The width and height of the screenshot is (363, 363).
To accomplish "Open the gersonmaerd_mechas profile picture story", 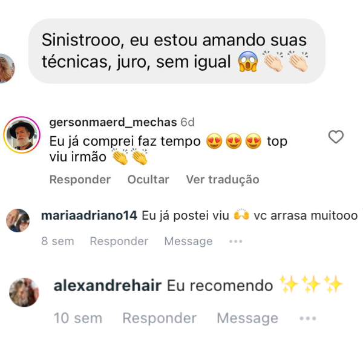I will [22, 135].
